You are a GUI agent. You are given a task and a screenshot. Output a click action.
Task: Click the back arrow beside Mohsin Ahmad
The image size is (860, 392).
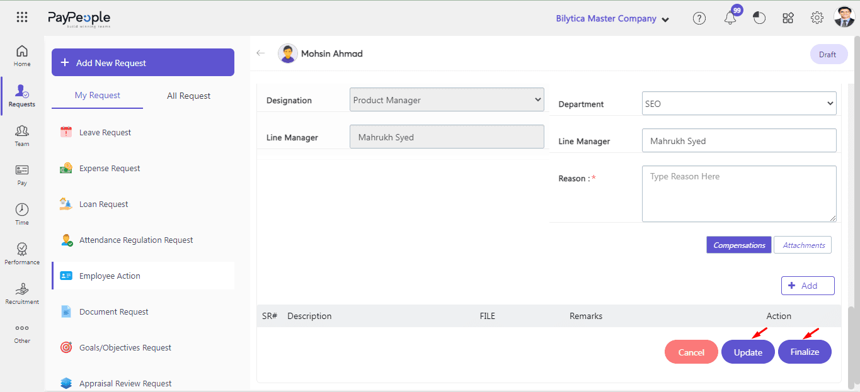[x=261, y=53]
